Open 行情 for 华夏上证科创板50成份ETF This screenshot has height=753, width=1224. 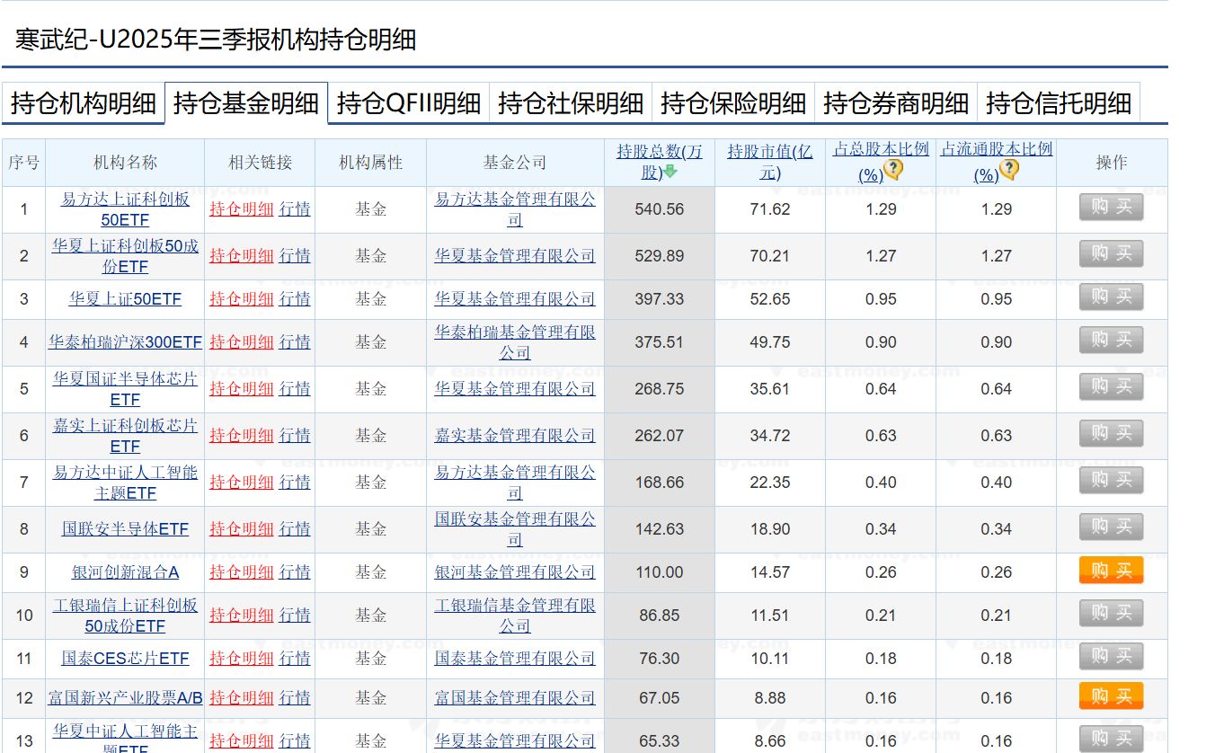pos(295,256)
